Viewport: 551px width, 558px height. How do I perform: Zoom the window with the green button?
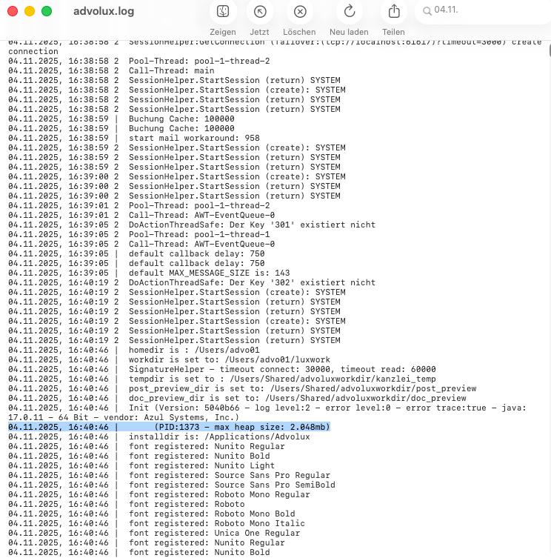click(x=47, y=11)
